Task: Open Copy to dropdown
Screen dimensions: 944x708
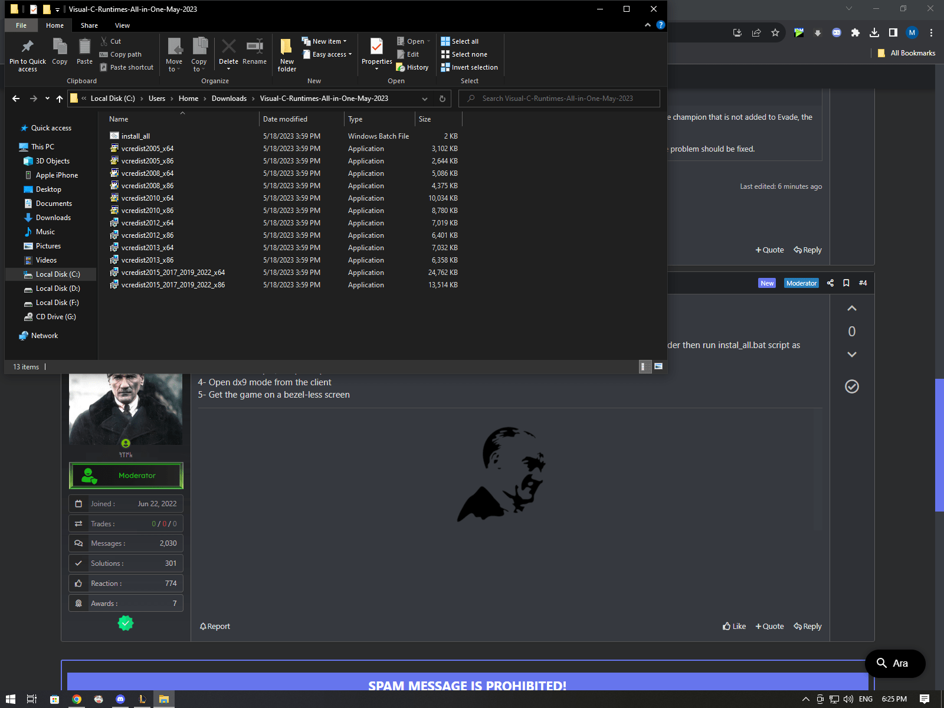Action: pos(199,54)
